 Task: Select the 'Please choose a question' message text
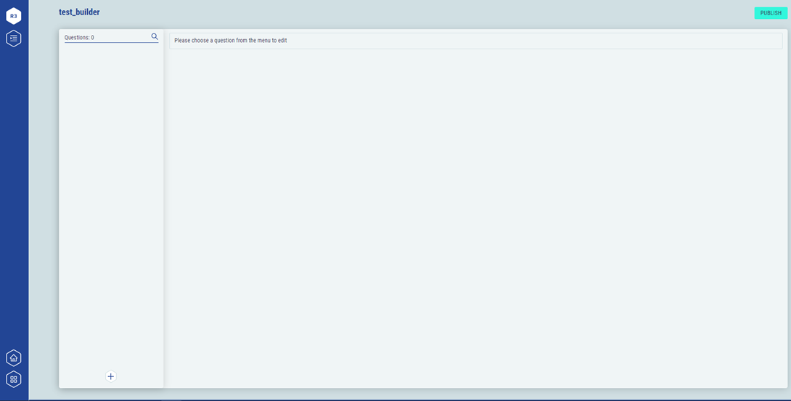point(230,41)
